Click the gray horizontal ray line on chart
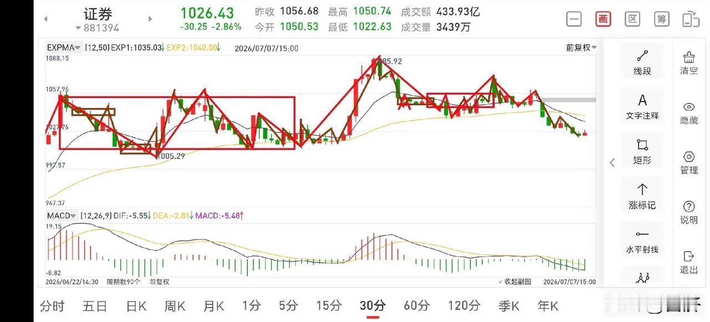The image size is (710, 322). pyautogui.click(x=567, y=100)
